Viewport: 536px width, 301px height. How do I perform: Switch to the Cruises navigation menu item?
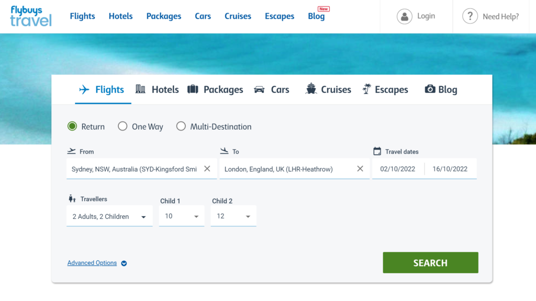click(x=238, y=16)
